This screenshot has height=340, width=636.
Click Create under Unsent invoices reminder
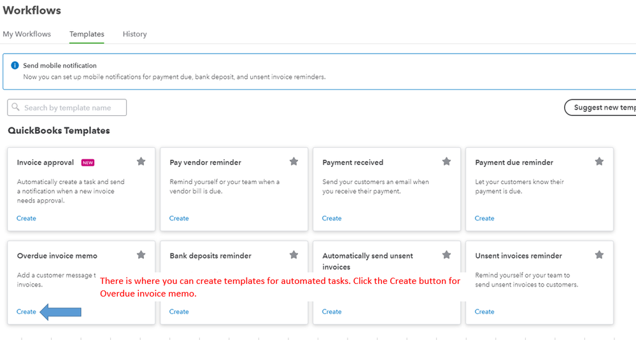tap(484, 311)
